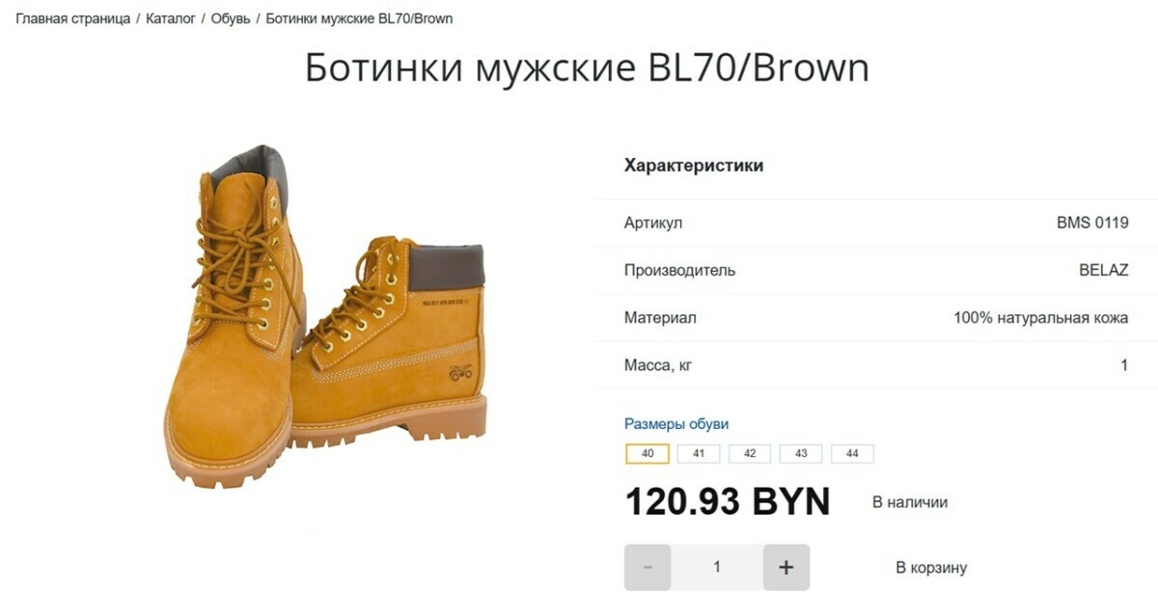Viewport: 1158px width, 615px height.
Task: Click the В наличии availability label
Action: click(910, 502)
